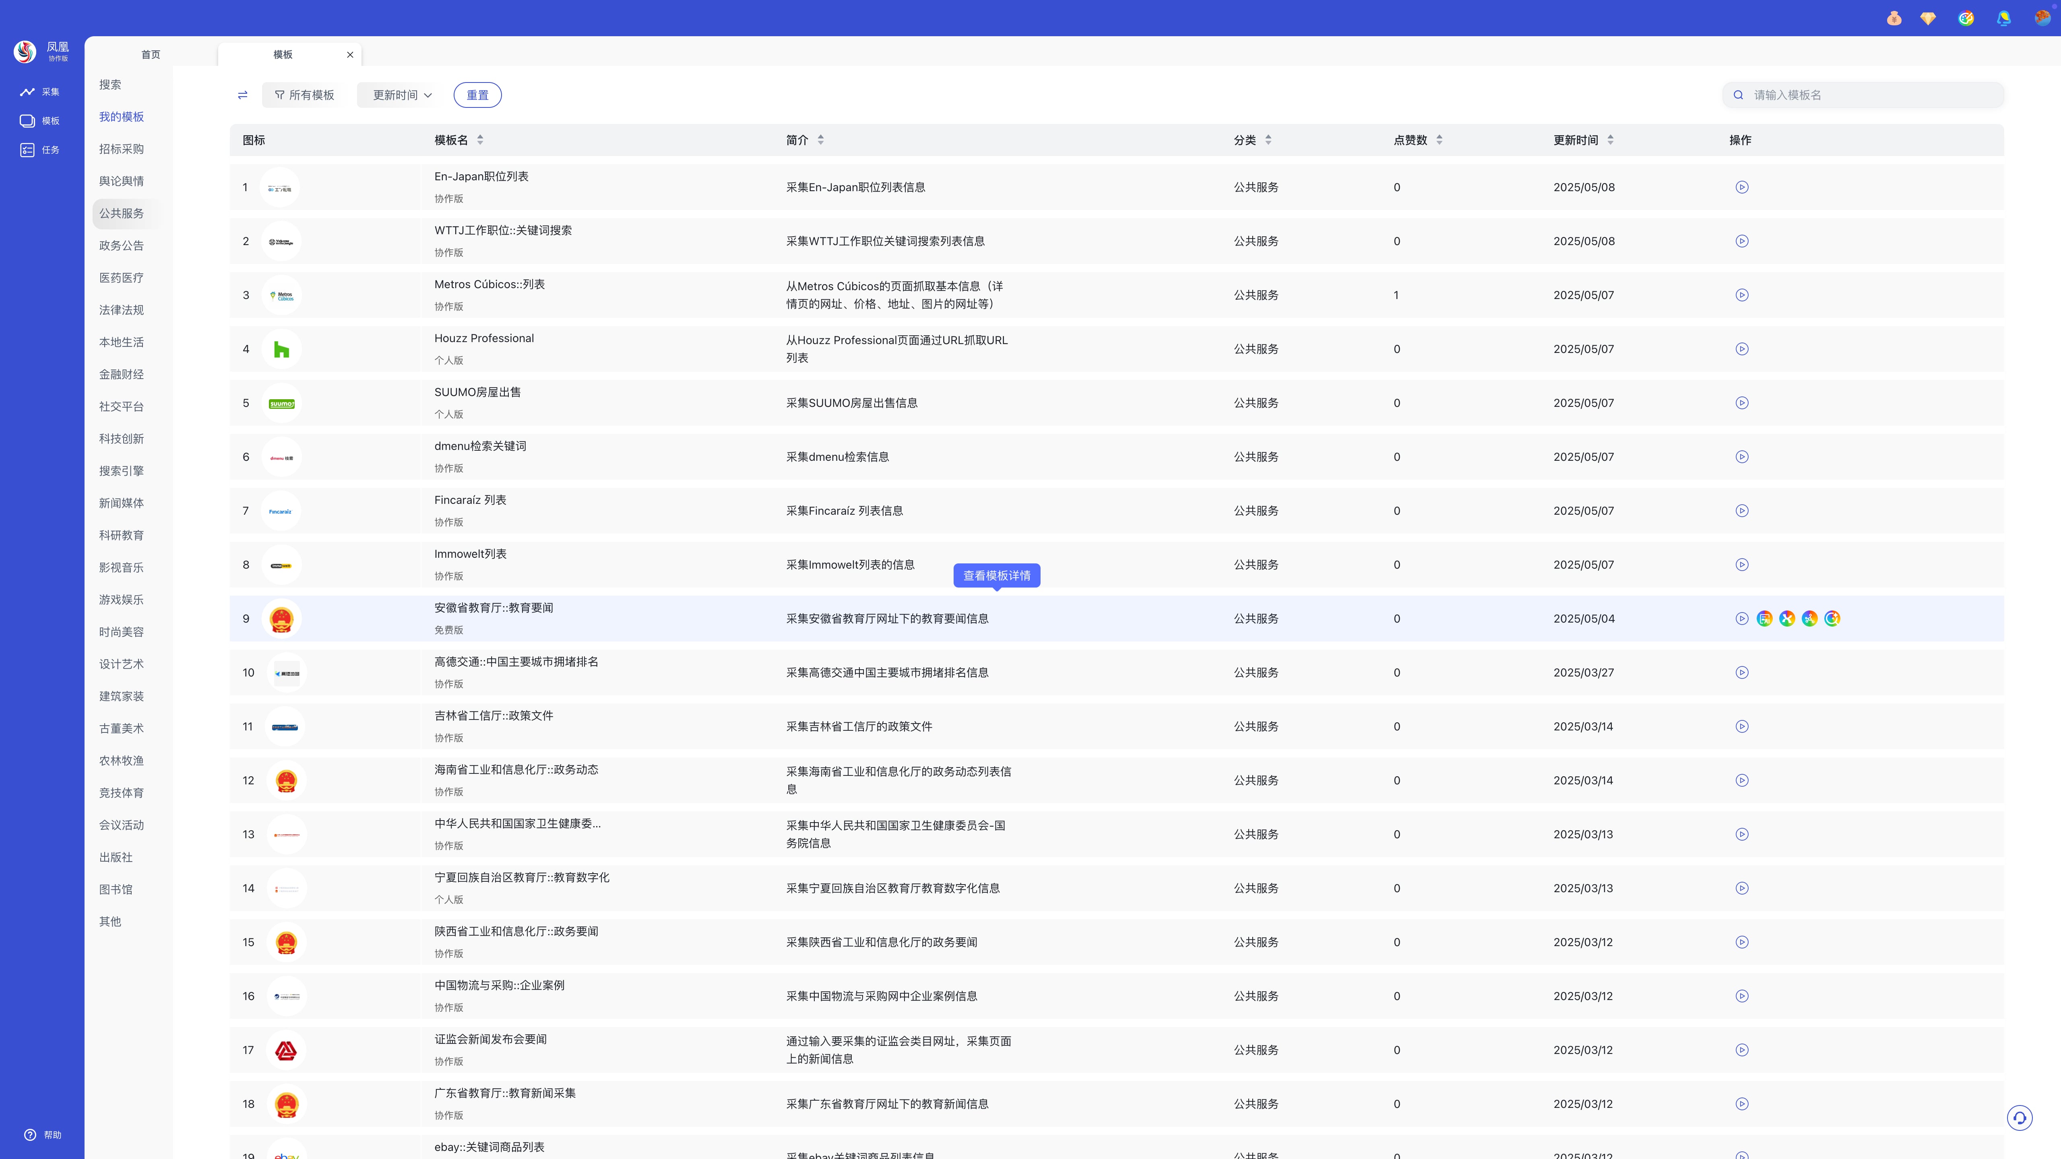This screenshot has width=2061, height=1159.
Task: Open the 更新时间 sort dropdown
Action: 402,95
